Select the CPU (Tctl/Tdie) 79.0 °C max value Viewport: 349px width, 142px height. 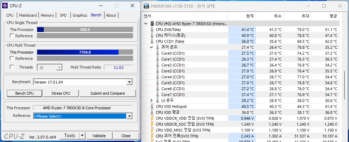click(x=303, y=30)
